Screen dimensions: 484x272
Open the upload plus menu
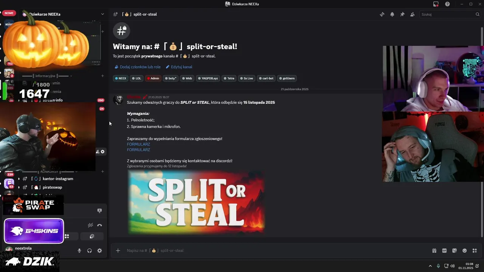tap(118, 250)
